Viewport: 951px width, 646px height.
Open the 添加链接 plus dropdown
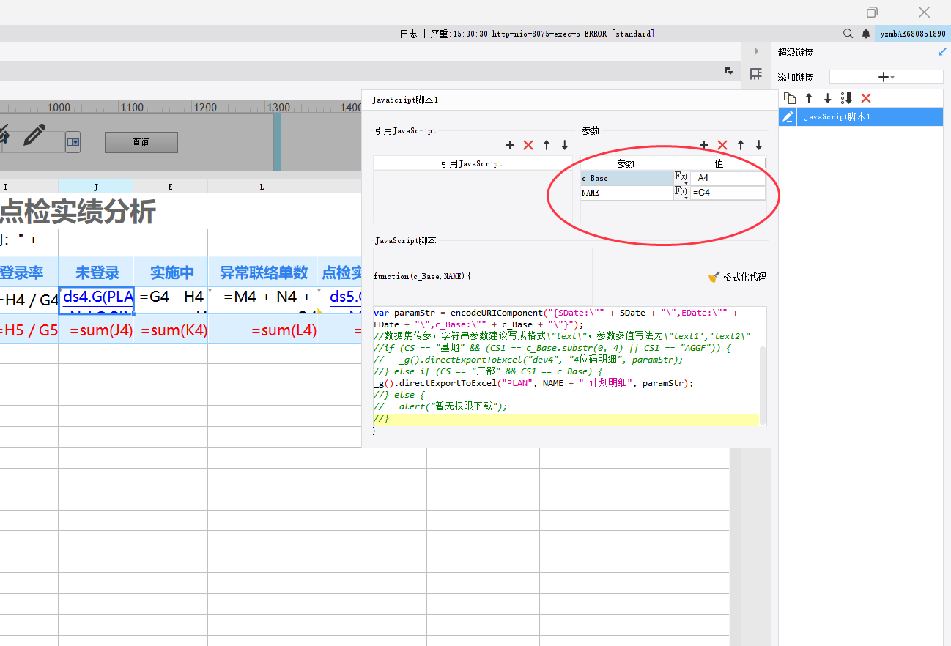(x=886, y=77)
